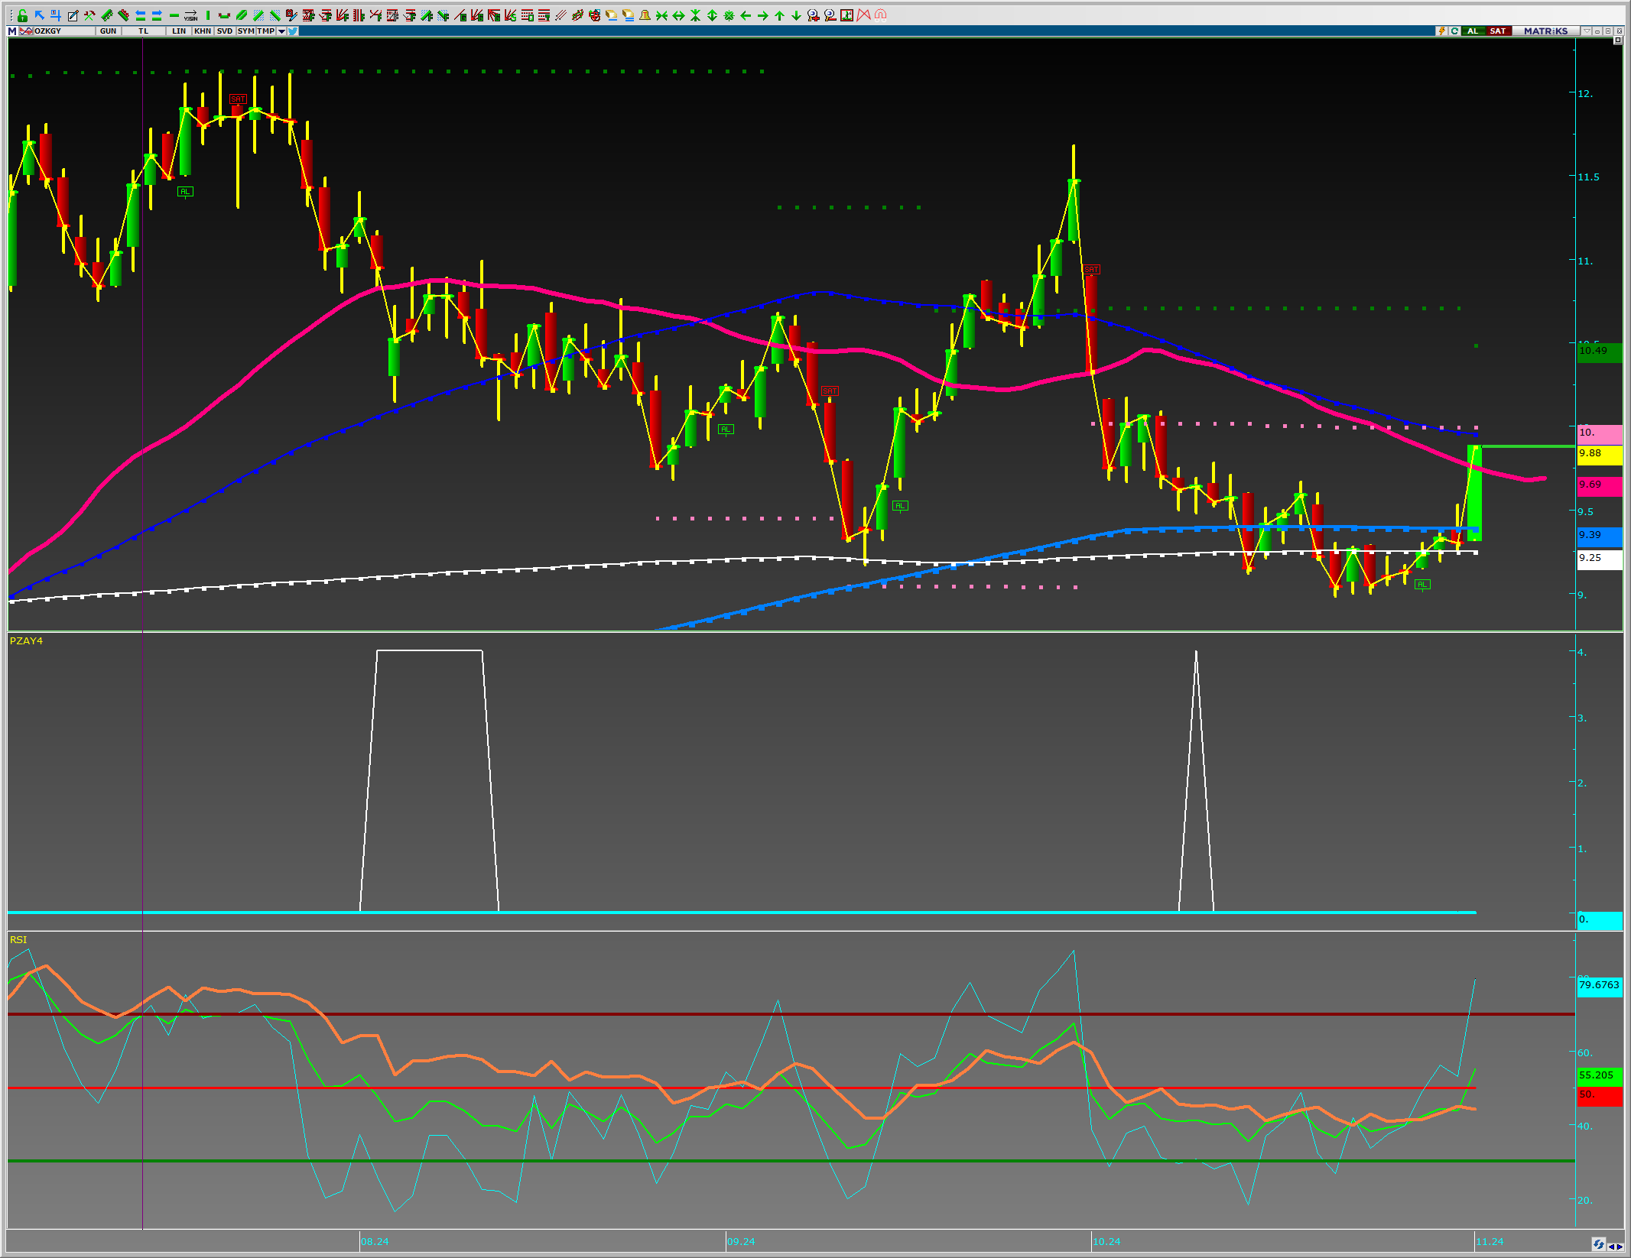
Task: Open the GUN period selector
Action: (x=108, y=31)
